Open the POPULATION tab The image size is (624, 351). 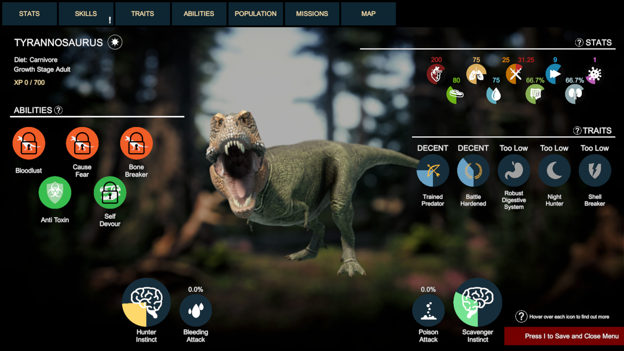point(255,14)
